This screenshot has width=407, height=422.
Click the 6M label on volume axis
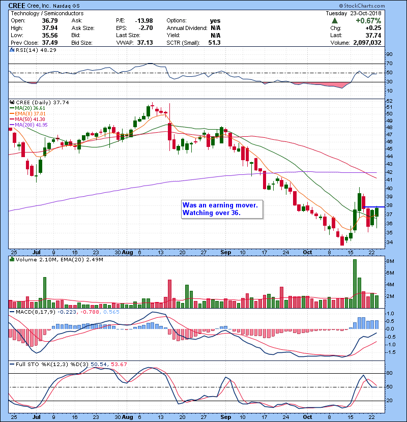click(x=390, y=273)
